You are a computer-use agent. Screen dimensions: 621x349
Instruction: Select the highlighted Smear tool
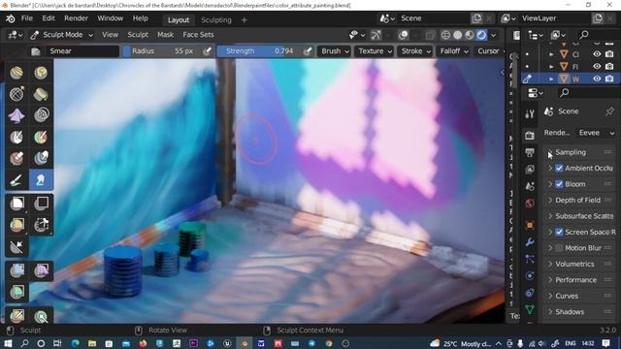(x=41, y=180)
